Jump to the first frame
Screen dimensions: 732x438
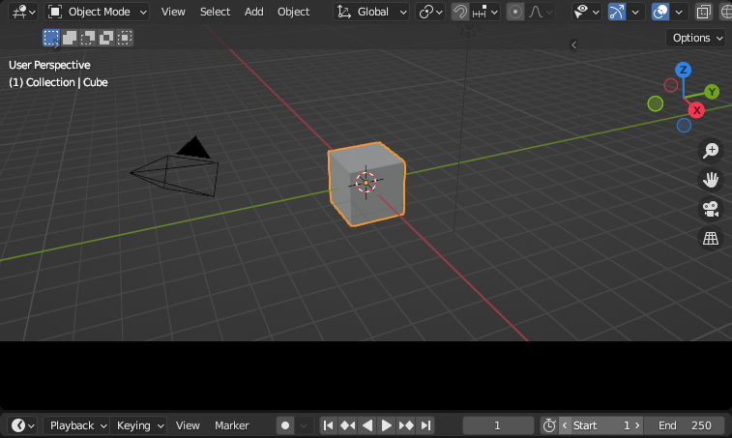pos(328,425)
